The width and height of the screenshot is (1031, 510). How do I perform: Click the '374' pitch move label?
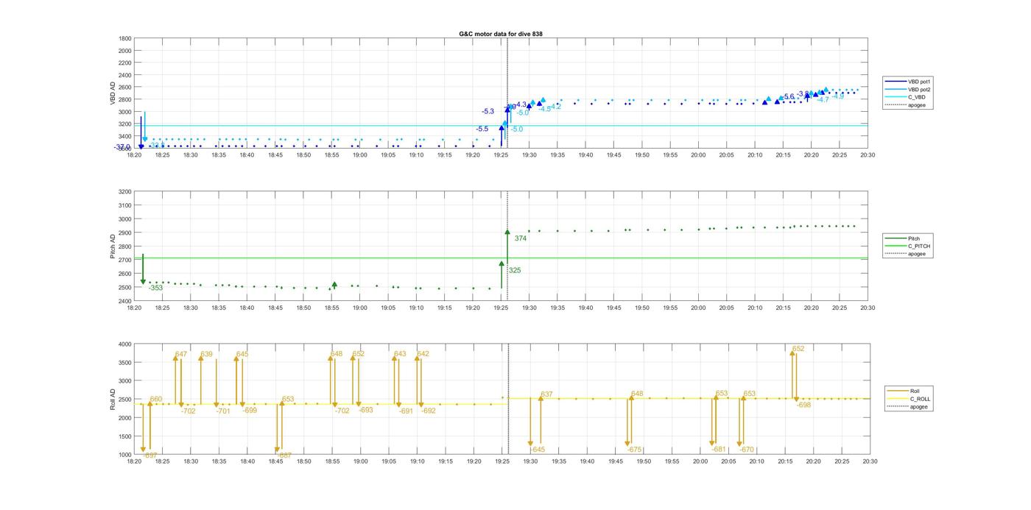[x=521, y=238]
